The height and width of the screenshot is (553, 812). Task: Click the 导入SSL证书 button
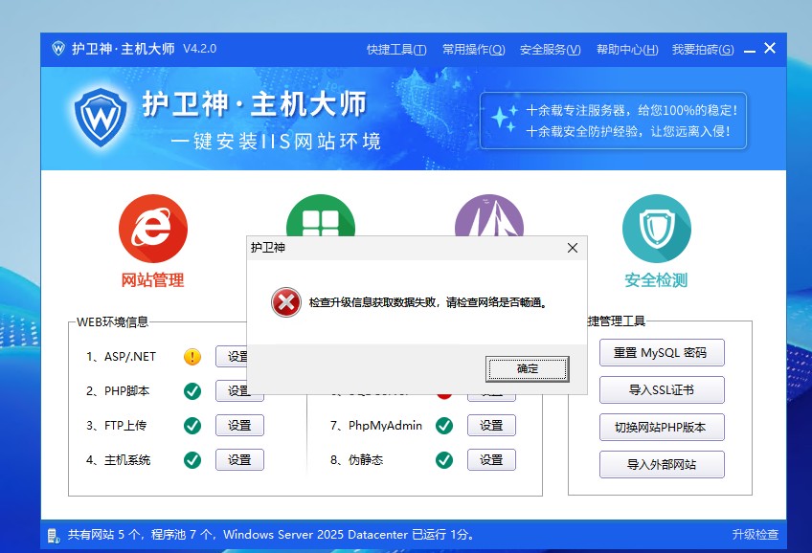pos(661,389)
